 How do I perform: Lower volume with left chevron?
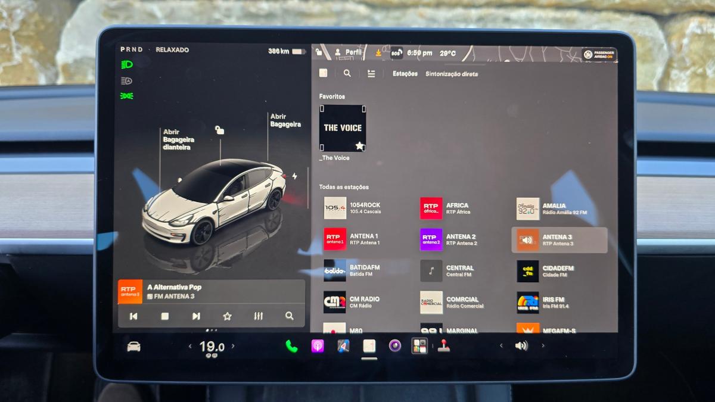[x=501, y=345]
